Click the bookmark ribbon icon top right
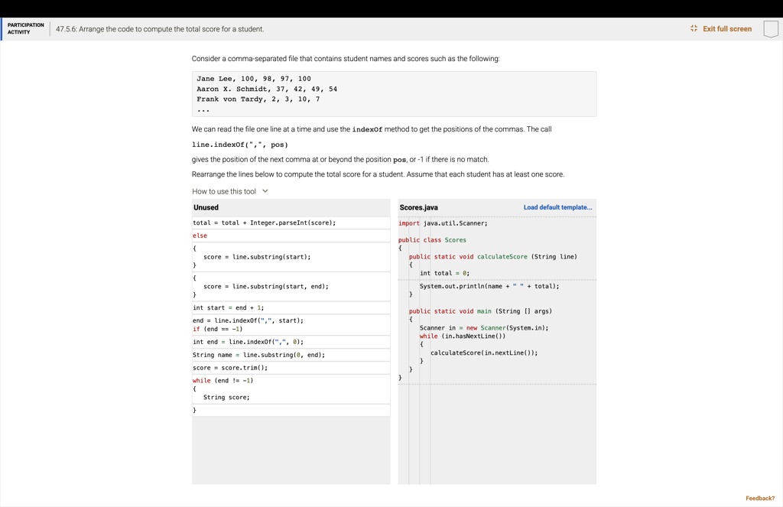 coord(771,28)
